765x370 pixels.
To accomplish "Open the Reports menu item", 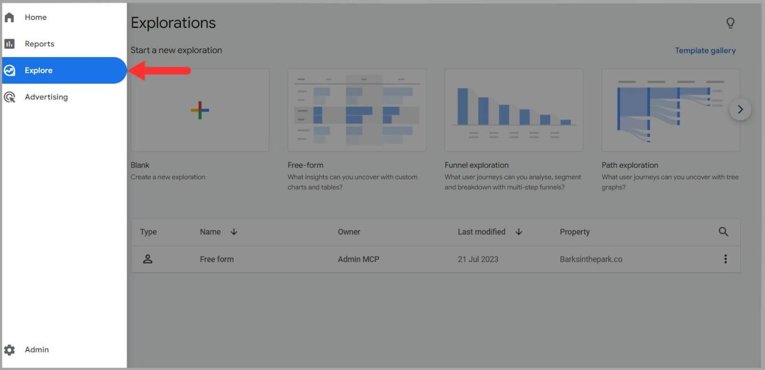I will coord(39,44).
